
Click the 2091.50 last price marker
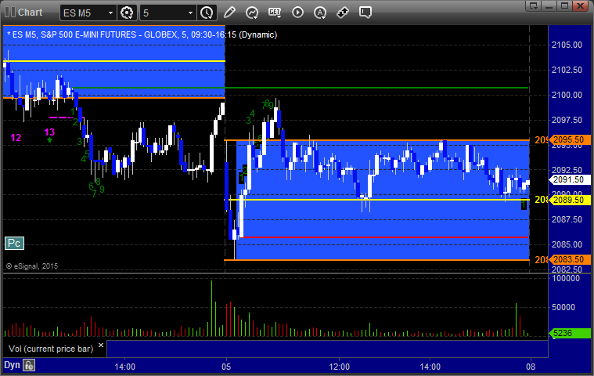click(x=571, y=179)
